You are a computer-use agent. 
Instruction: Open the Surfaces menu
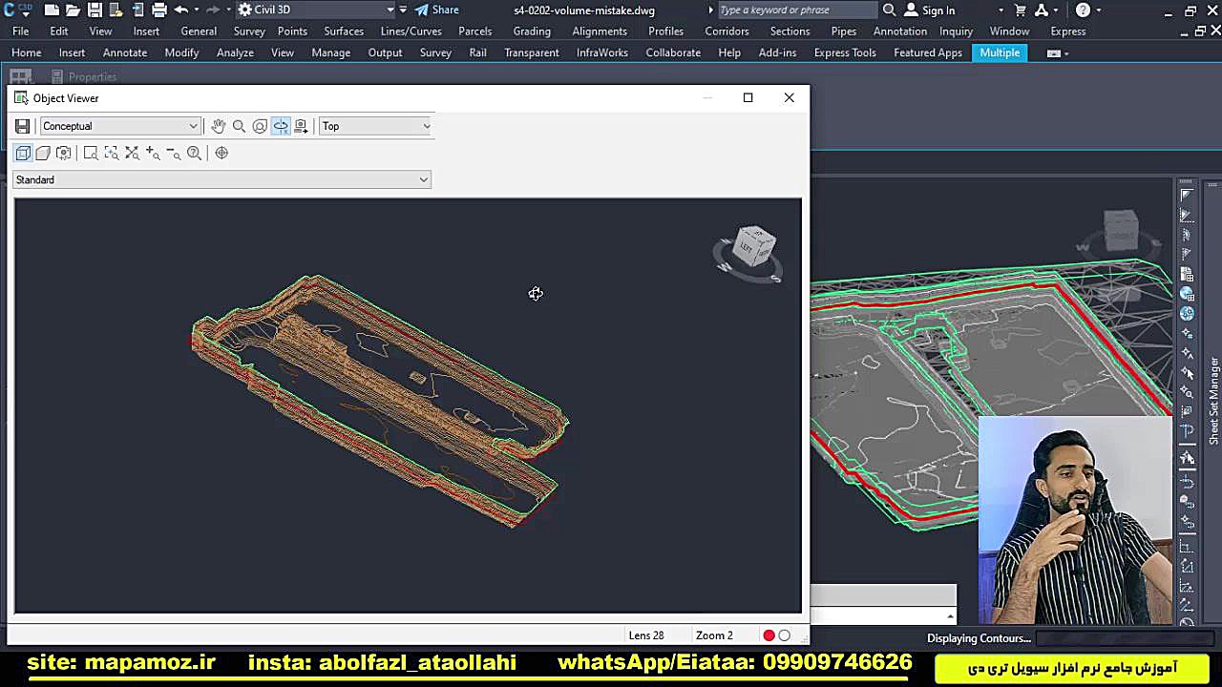(343, 31)
